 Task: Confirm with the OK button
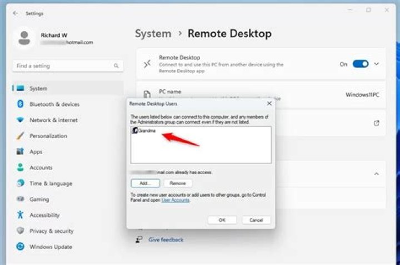[222, 220]
